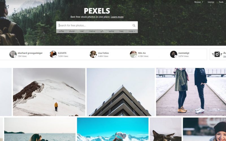Open the License page

[x=211, y=2]
